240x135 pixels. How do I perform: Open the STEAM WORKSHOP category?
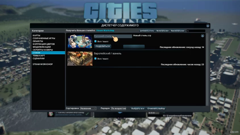pos(43,64)
